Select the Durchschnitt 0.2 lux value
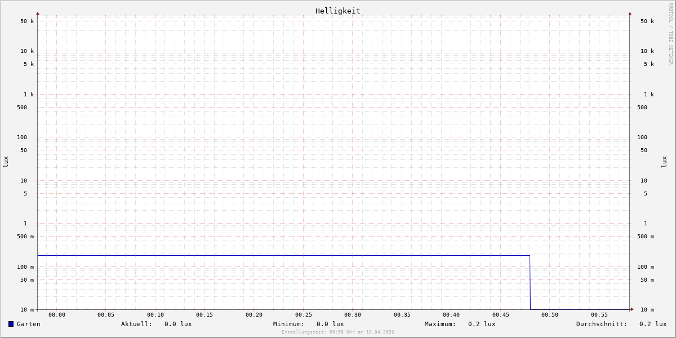The height and width of the screenshot is (338, 676). pyautogui.click(x=653, y=324)
